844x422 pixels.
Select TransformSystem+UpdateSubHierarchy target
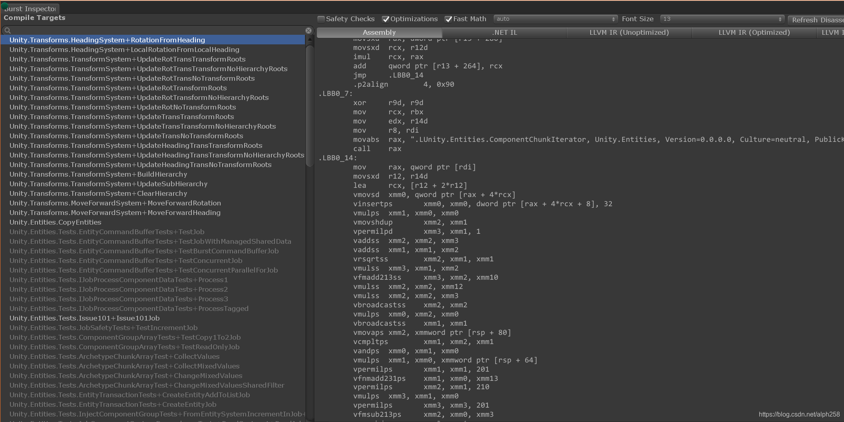click(153, 184)
